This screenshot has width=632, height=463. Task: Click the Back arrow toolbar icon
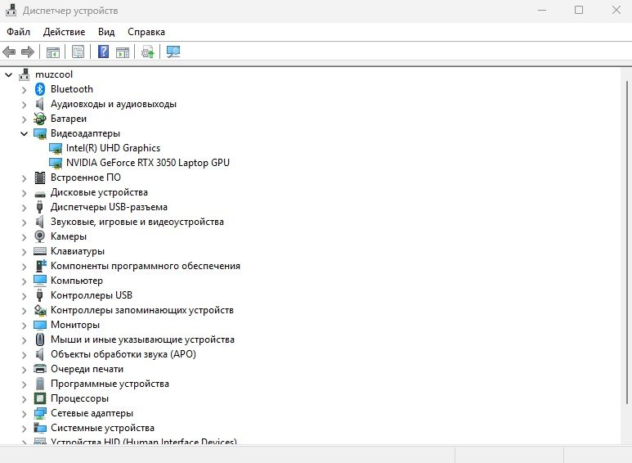(x=9, y=52)
